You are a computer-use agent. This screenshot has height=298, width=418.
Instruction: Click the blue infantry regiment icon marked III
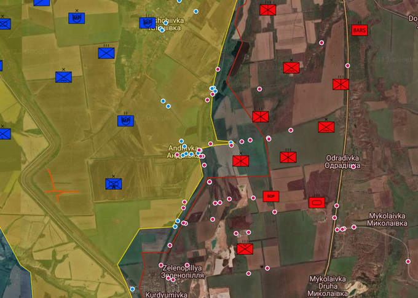106,53
